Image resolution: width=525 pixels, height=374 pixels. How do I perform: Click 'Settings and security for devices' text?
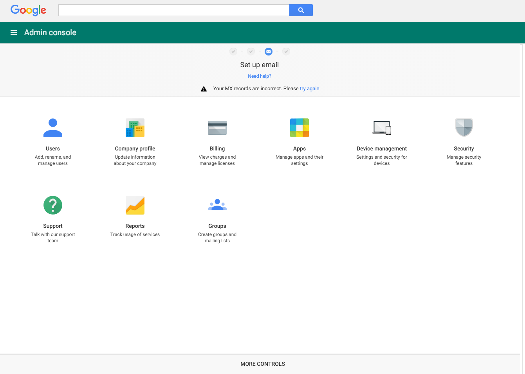point(382,160)
